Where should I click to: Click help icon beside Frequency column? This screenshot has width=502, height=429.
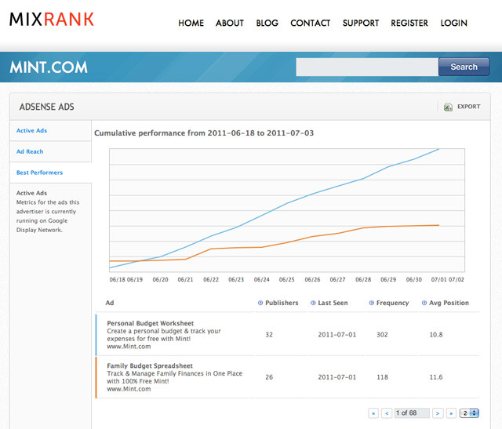[371, 303]
